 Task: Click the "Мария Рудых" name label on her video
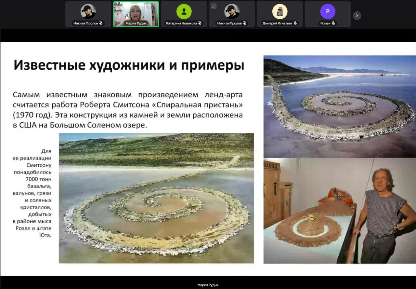(136, 23)
